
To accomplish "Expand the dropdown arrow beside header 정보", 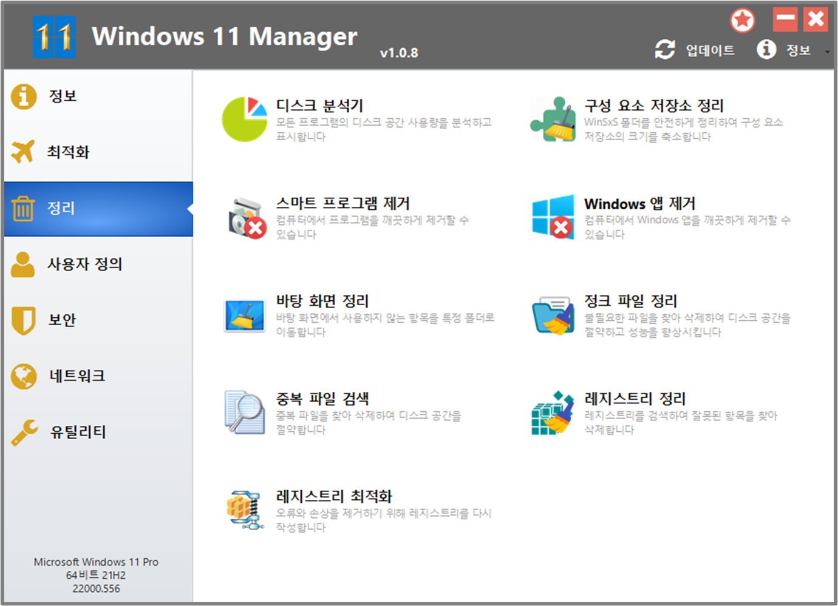I will click(x=827, y=52).
